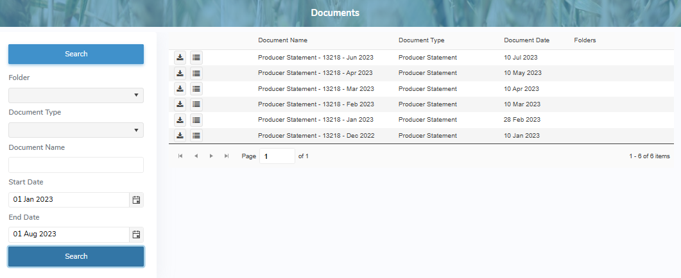The width and height of the screenshot is (681, 278).
Task: Open the End Date calendar picker
Action: [x=136, y=234]
